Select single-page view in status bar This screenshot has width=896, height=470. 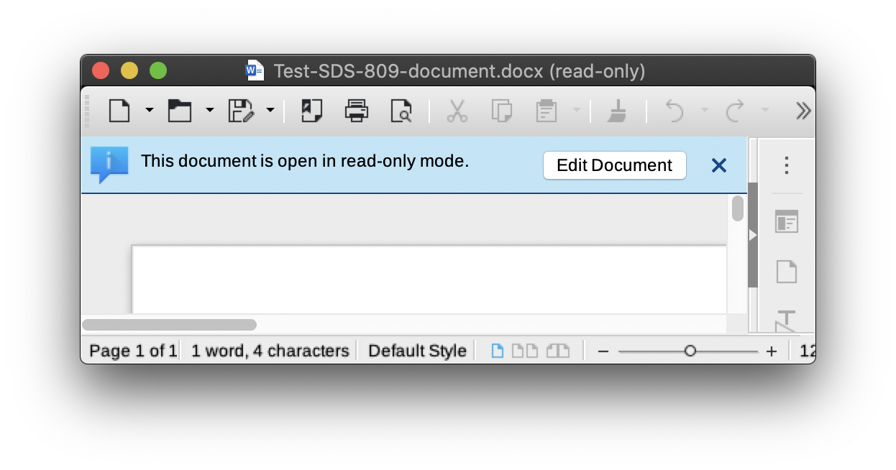(x=498, y=351)
